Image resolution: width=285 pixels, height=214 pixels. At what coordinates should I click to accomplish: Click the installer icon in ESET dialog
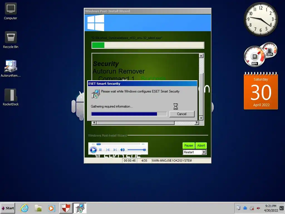[x=96, y=94]
